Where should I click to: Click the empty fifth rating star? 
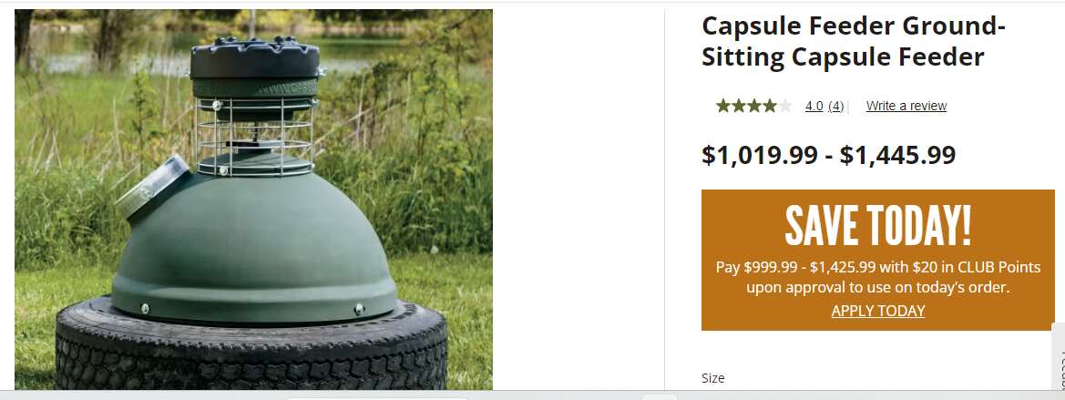click(785, 106)
